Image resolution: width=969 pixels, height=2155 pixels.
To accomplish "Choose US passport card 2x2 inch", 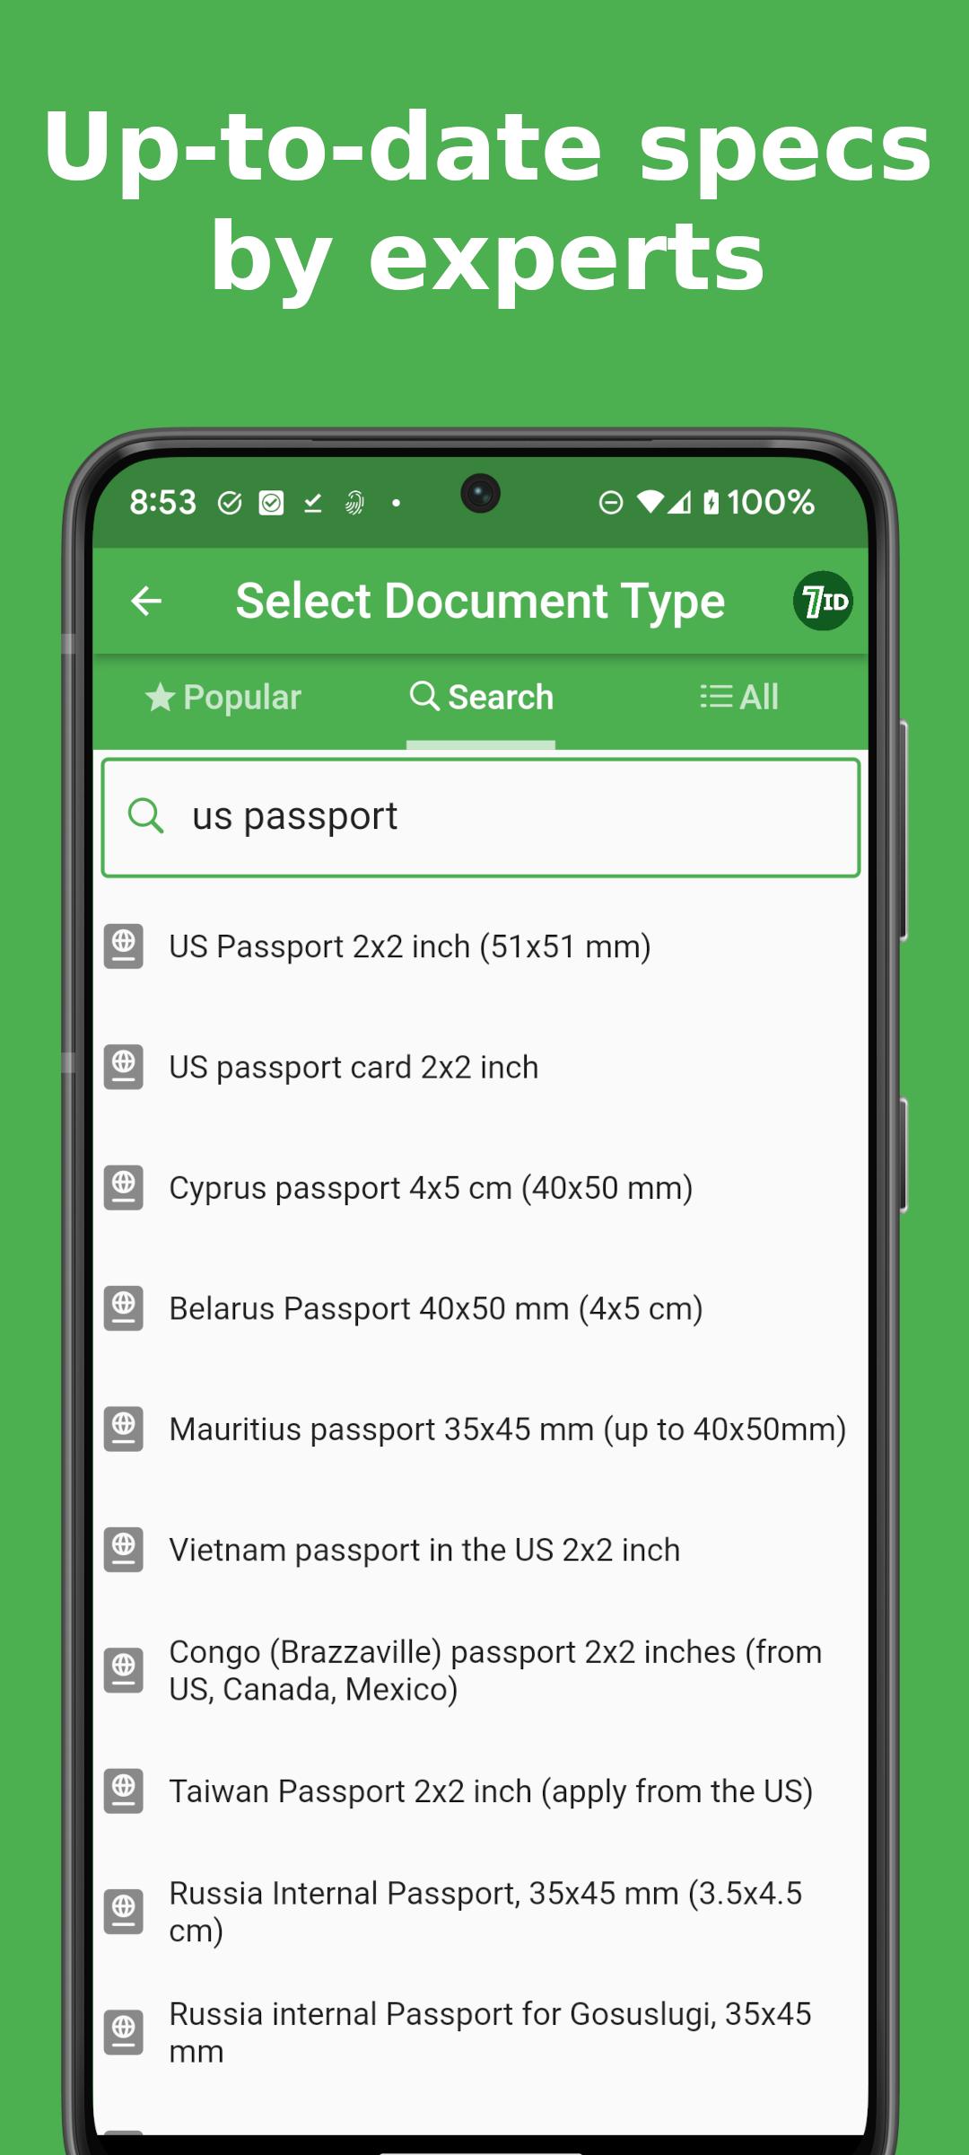I will [x=481, y=1067].
